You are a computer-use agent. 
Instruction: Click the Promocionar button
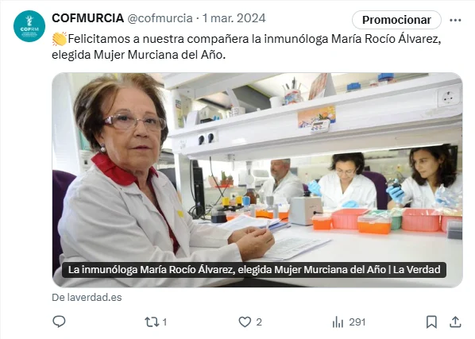[396, 20]
